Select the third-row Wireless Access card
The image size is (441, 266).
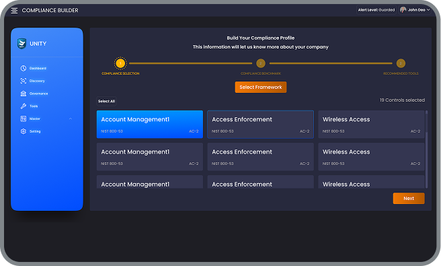pyautogui.click(x=371, y=182)
